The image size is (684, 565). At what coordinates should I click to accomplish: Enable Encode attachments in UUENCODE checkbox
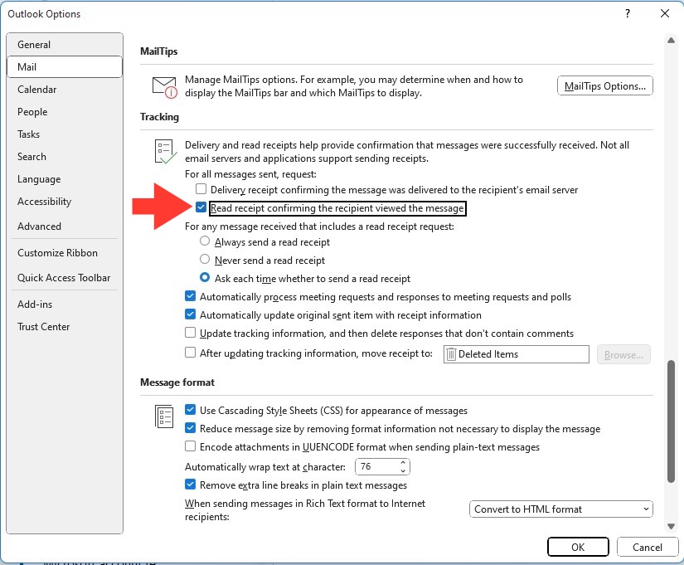(190, 446)
